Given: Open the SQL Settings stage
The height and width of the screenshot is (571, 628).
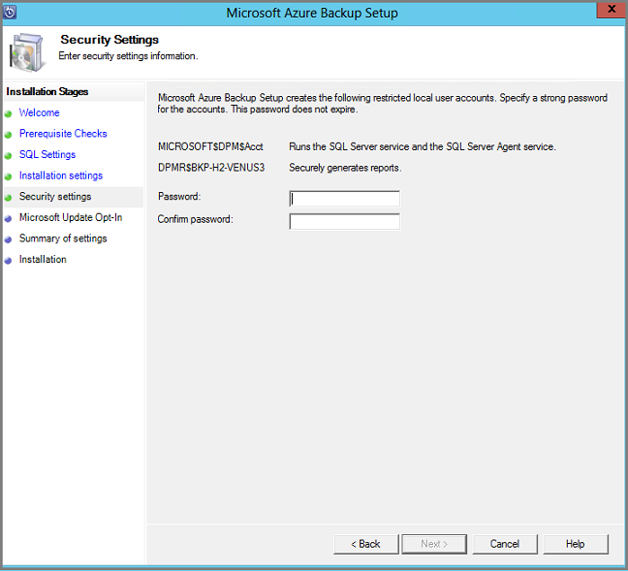Looking at the screenshot, I should [x=47, y=155].
